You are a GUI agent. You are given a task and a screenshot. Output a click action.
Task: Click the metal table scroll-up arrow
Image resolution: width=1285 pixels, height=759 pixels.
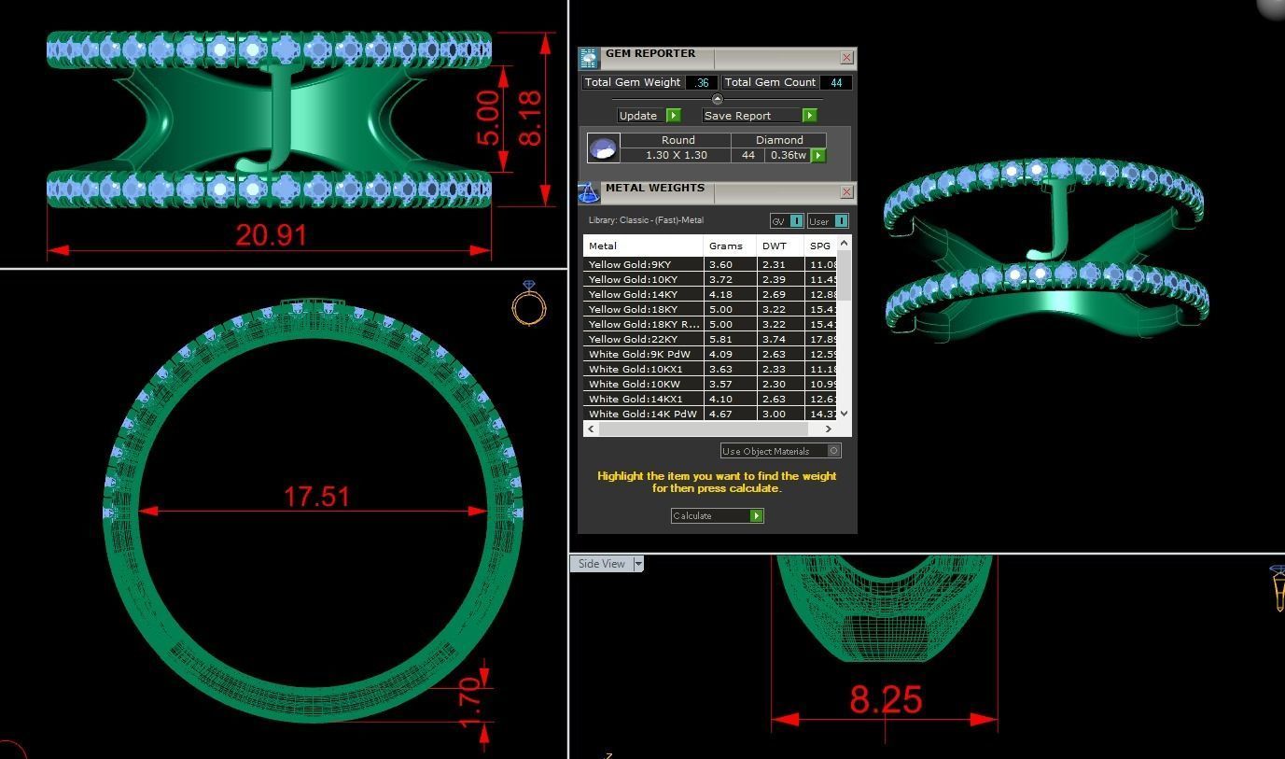(x=844, y=243)
